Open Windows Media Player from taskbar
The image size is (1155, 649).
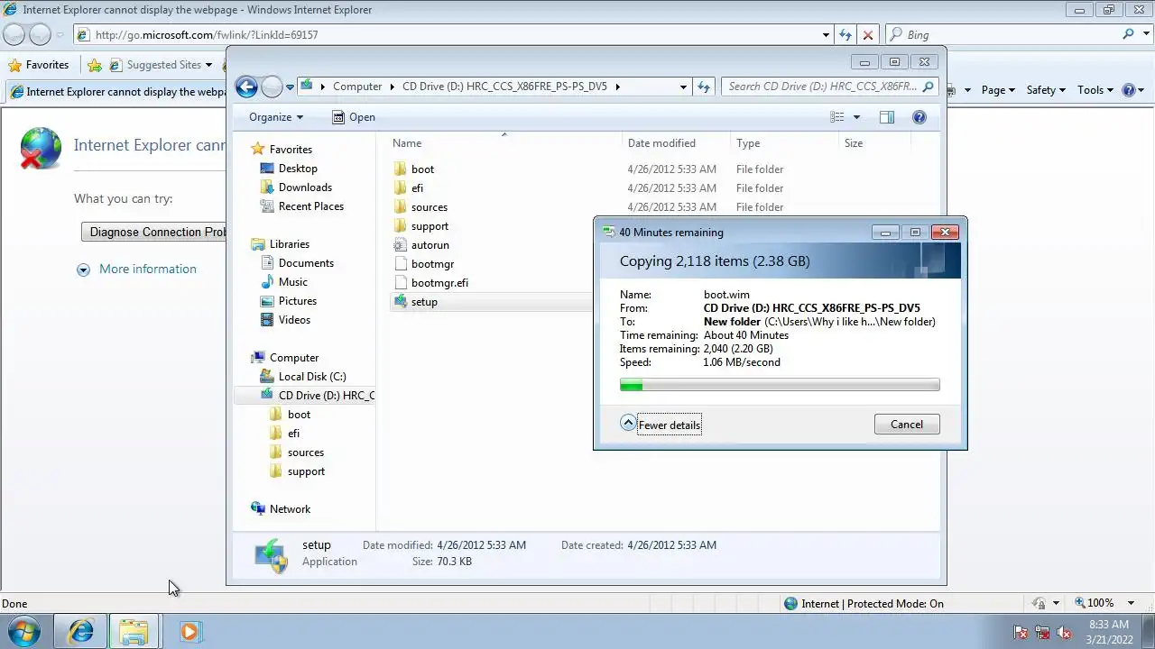tap(189, 631)
